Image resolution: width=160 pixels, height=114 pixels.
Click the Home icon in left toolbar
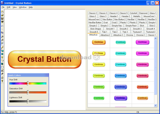point(2,78)
